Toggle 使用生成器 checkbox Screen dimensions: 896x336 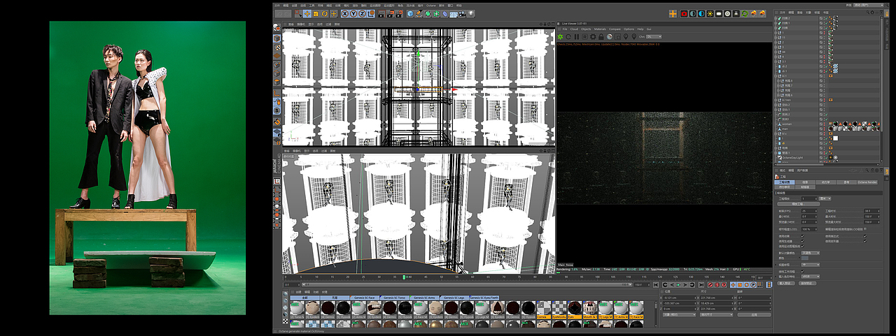803,241
